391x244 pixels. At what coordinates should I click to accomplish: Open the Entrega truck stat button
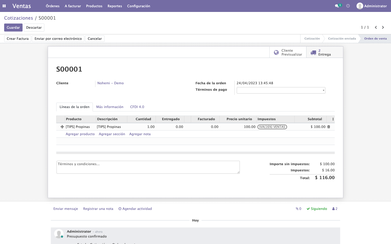tap(325, 52)
